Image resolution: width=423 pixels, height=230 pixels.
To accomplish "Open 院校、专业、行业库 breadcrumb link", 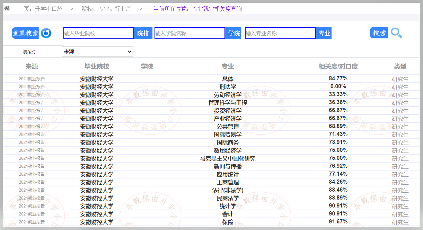I will click(107, 9).
